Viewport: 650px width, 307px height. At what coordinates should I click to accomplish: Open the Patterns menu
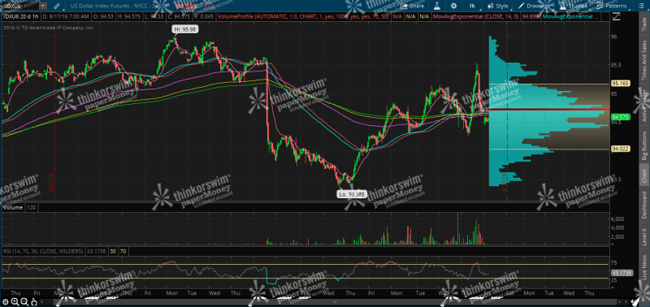point(612,6)
